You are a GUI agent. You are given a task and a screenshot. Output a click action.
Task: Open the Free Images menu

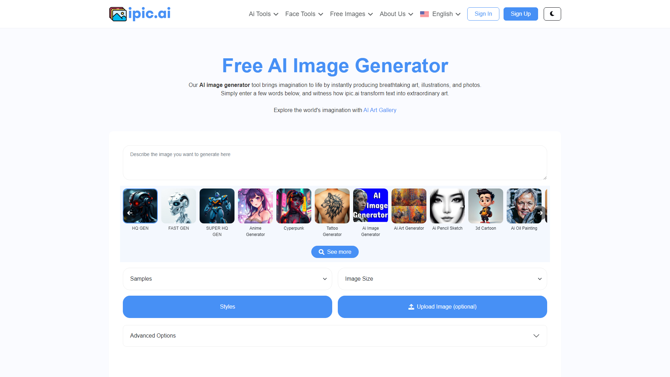tap(351, 14)
